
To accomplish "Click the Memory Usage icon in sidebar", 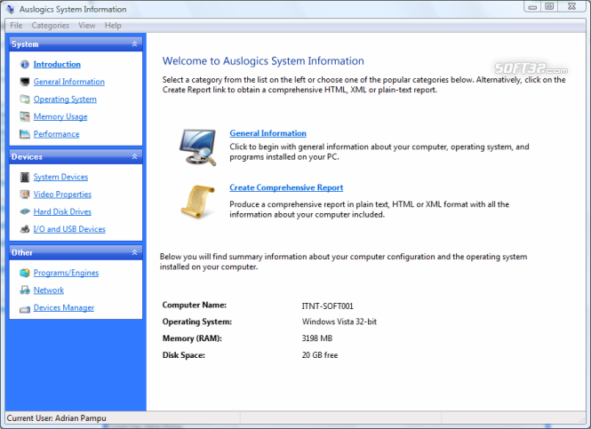I will 25,116.
